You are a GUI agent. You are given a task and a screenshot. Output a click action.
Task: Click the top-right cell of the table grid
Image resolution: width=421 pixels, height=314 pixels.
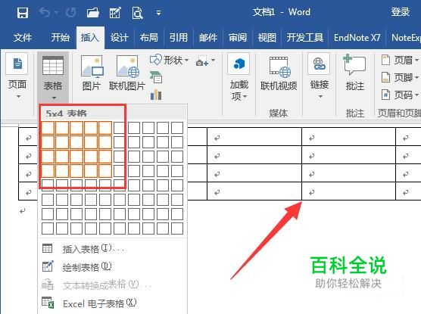pos(177,128)
